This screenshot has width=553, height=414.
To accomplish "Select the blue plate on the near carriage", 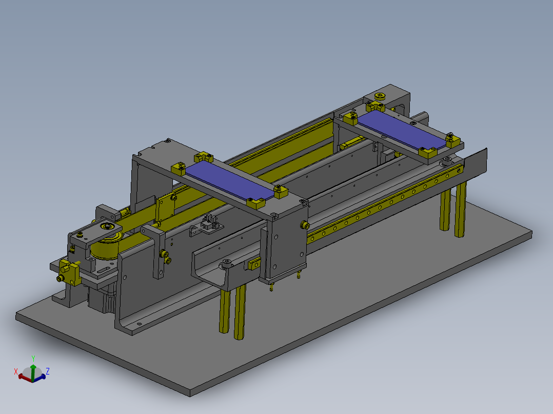I will click(230, 181).
